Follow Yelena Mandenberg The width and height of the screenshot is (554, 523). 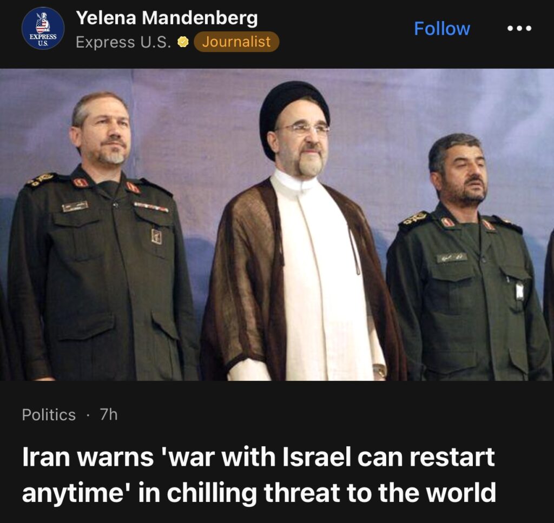[x=441, y=29]
